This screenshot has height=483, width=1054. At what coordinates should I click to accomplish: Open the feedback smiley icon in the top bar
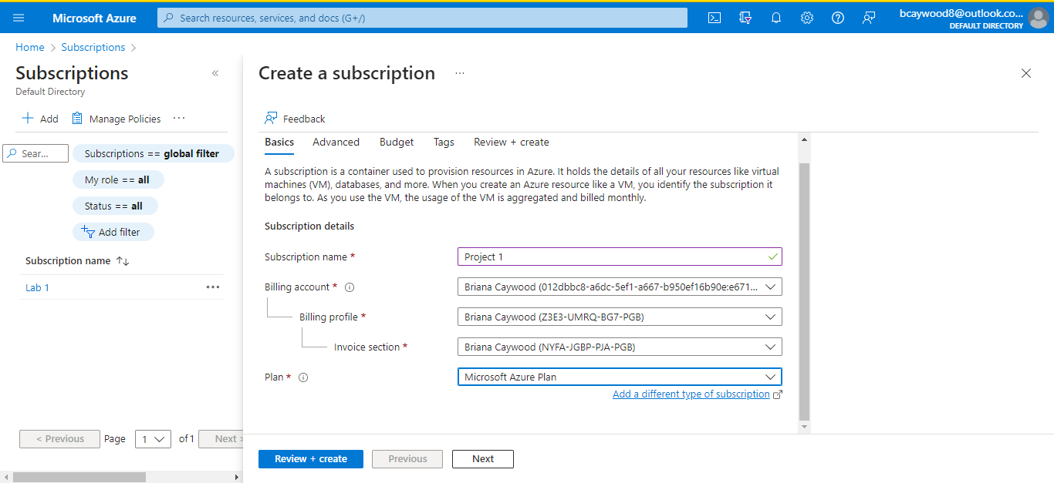869,17
